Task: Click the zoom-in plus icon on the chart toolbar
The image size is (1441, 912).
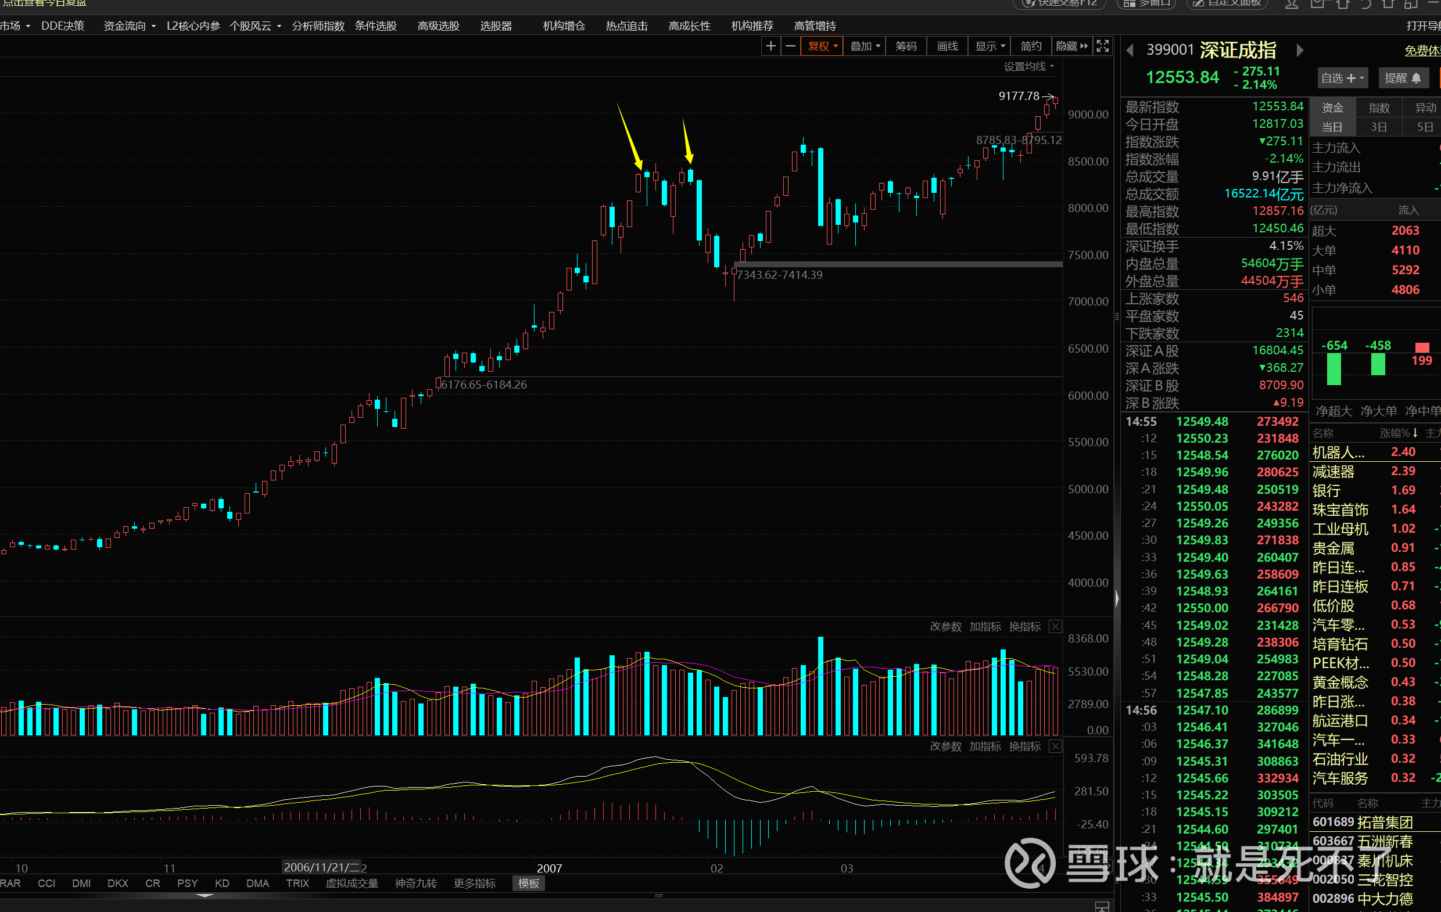Action: point(771,46)
